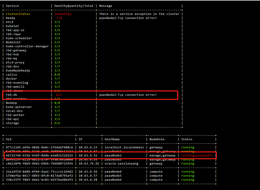Click the IP column header

point(81,139)
